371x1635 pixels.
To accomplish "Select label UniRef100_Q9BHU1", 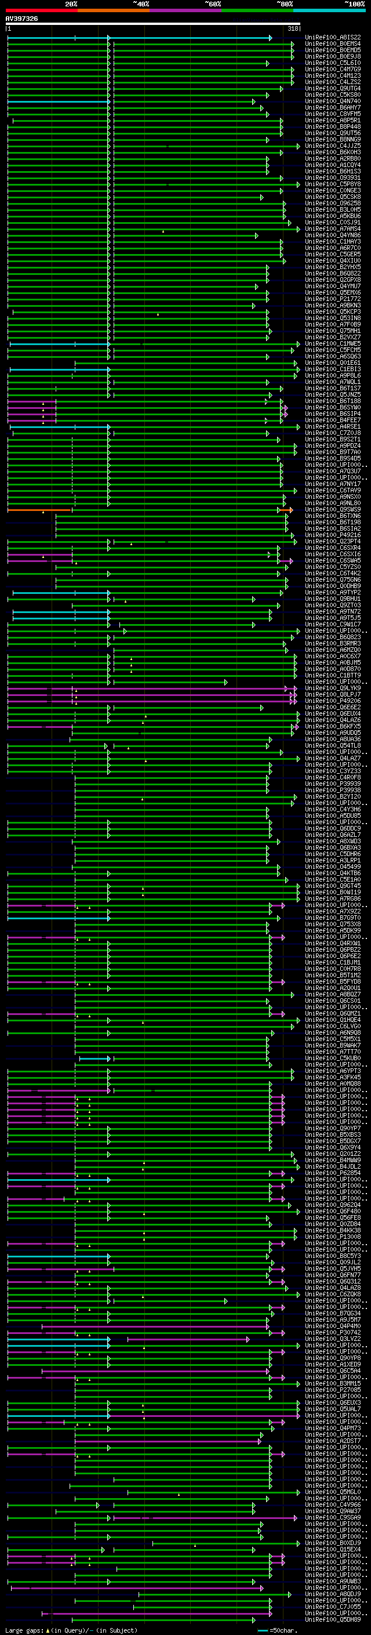I will pos(333,599).
